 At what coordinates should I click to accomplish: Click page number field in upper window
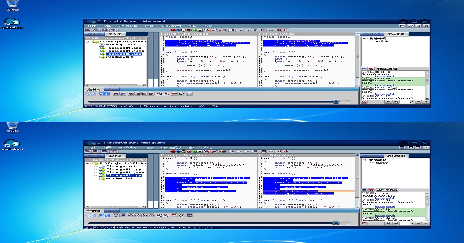(404, 102)
